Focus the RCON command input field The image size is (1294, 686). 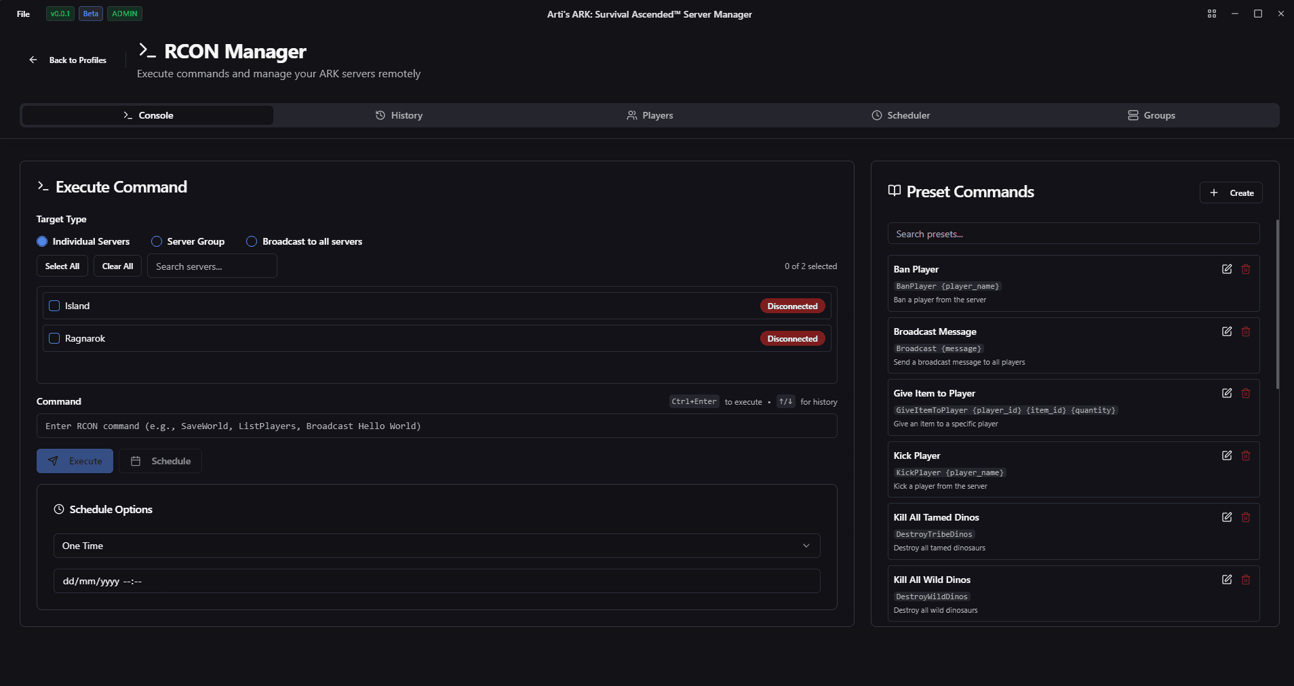436,426
